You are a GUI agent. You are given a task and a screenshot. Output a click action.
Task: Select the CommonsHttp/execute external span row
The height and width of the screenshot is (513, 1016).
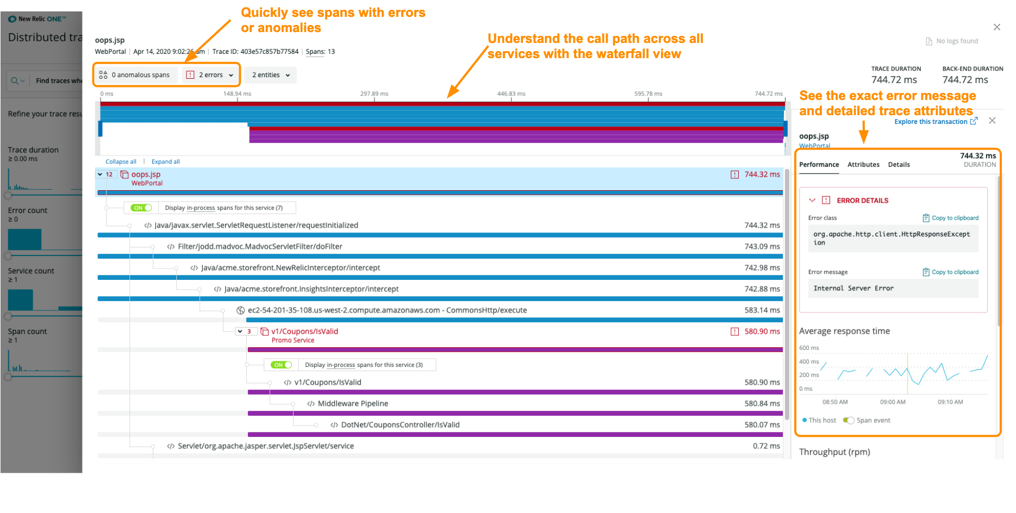coord(440,315)
